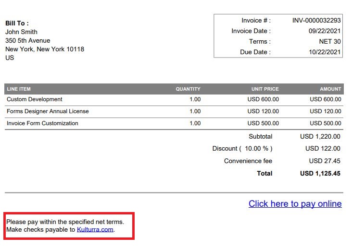
Task: Select the invoice number INV-0000032293
Action: pyautogui.click(x=316, y=21)
